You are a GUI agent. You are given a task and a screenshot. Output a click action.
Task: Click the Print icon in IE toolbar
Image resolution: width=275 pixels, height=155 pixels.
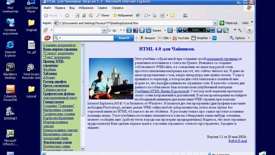pyautogui.click(x=154, y=15)
